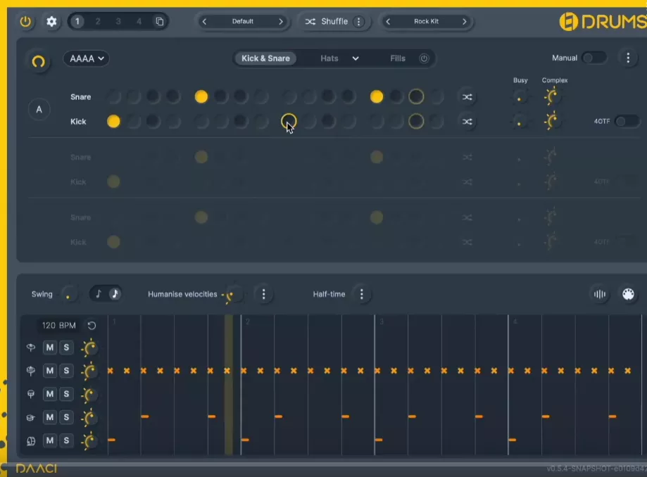Switch to Kick & Snare tab
Viewport: 647px width, 477px height.
265,58
